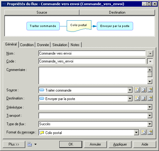Screen dimensions: 159x151
Task: Click the Create icon next to Destination field
Action: (137, 98)
